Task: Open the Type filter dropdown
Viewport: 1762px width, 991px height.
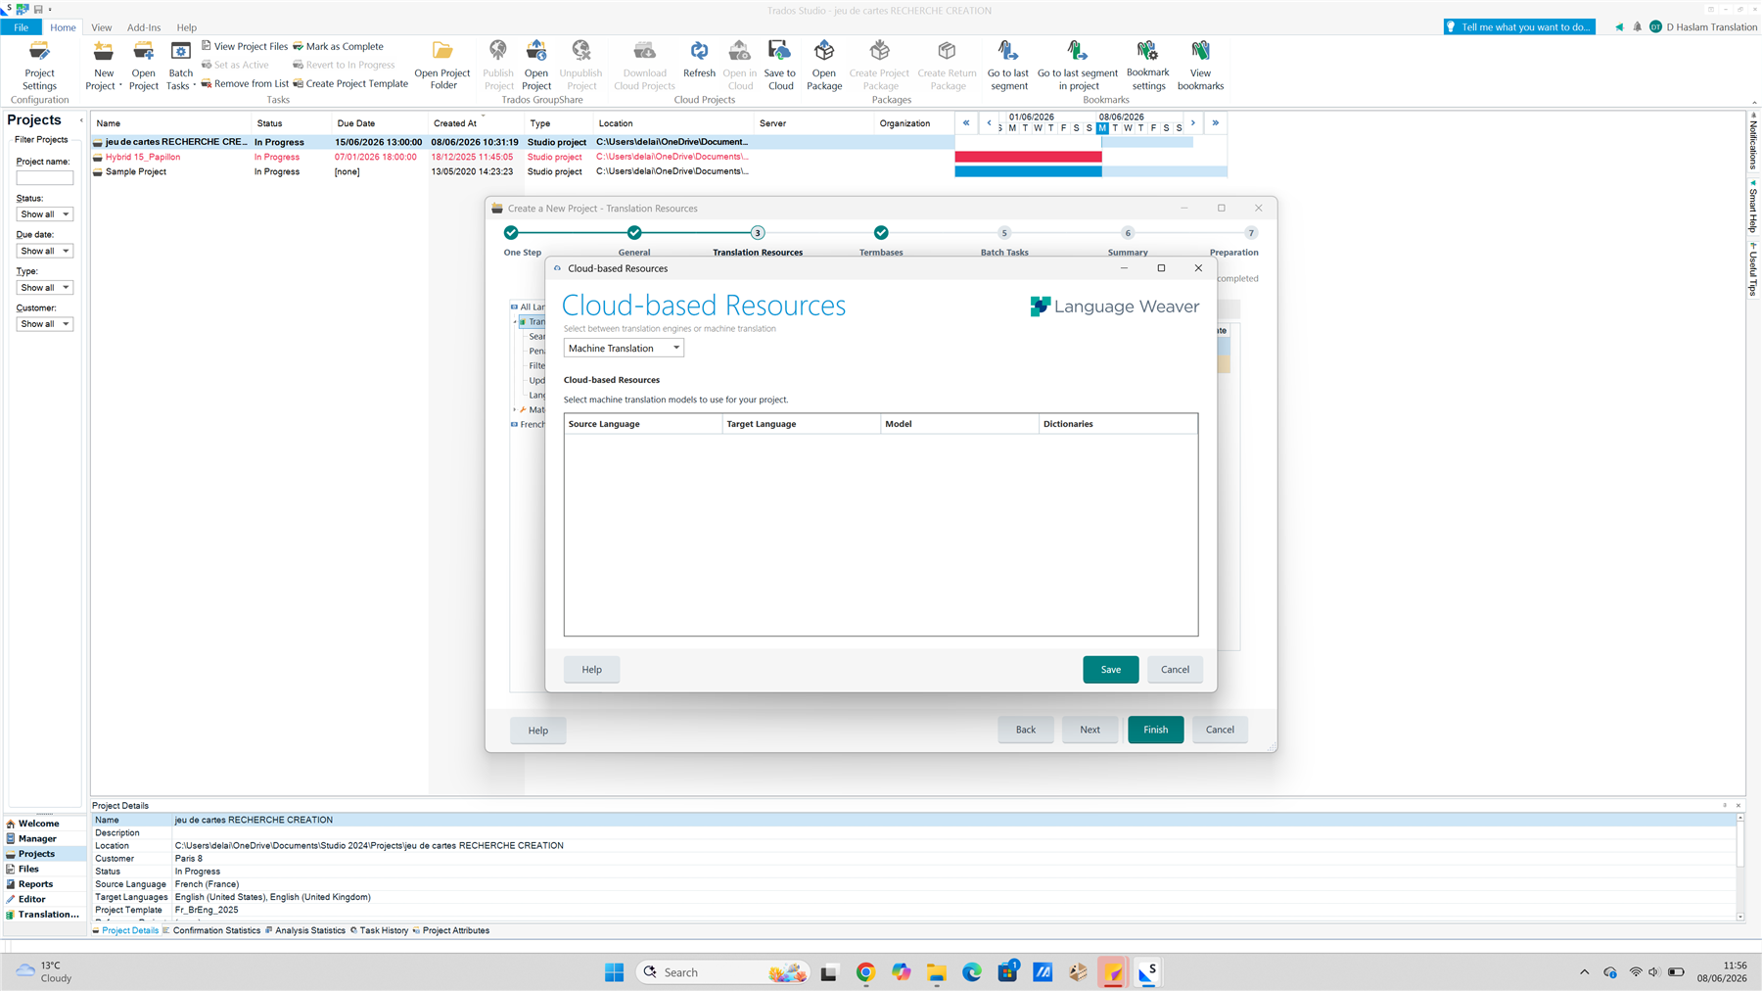Action: (44, 288)
